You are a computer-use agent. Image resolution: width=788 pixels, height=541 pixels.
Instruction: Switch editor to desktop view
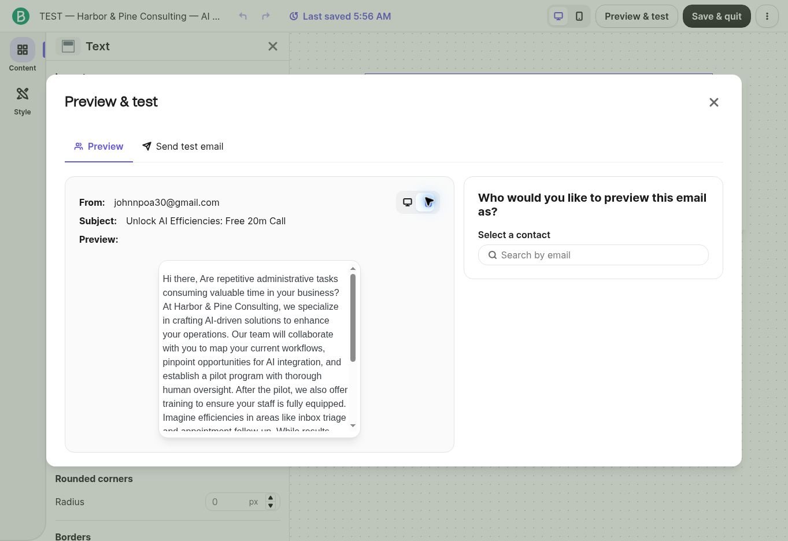(558, 16)
